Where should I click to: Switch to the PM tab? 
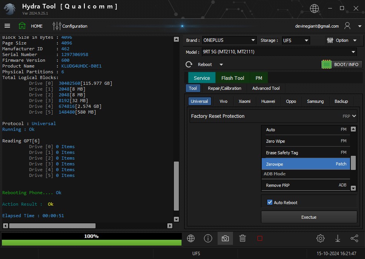tap(259, 78)
